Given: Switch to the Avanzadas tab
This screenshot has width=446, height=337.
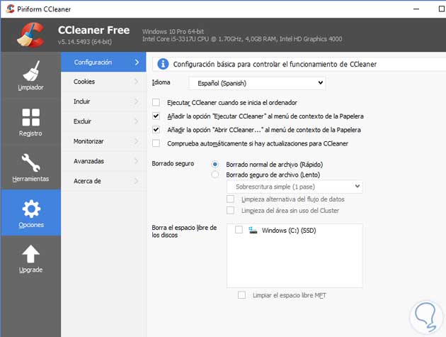Looking at the screenshot, I should 103,161.
